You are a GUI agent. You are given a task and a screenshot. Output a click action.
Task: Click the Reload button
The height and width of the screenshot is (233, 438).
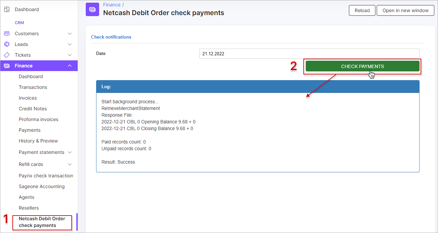pos(362,10)
